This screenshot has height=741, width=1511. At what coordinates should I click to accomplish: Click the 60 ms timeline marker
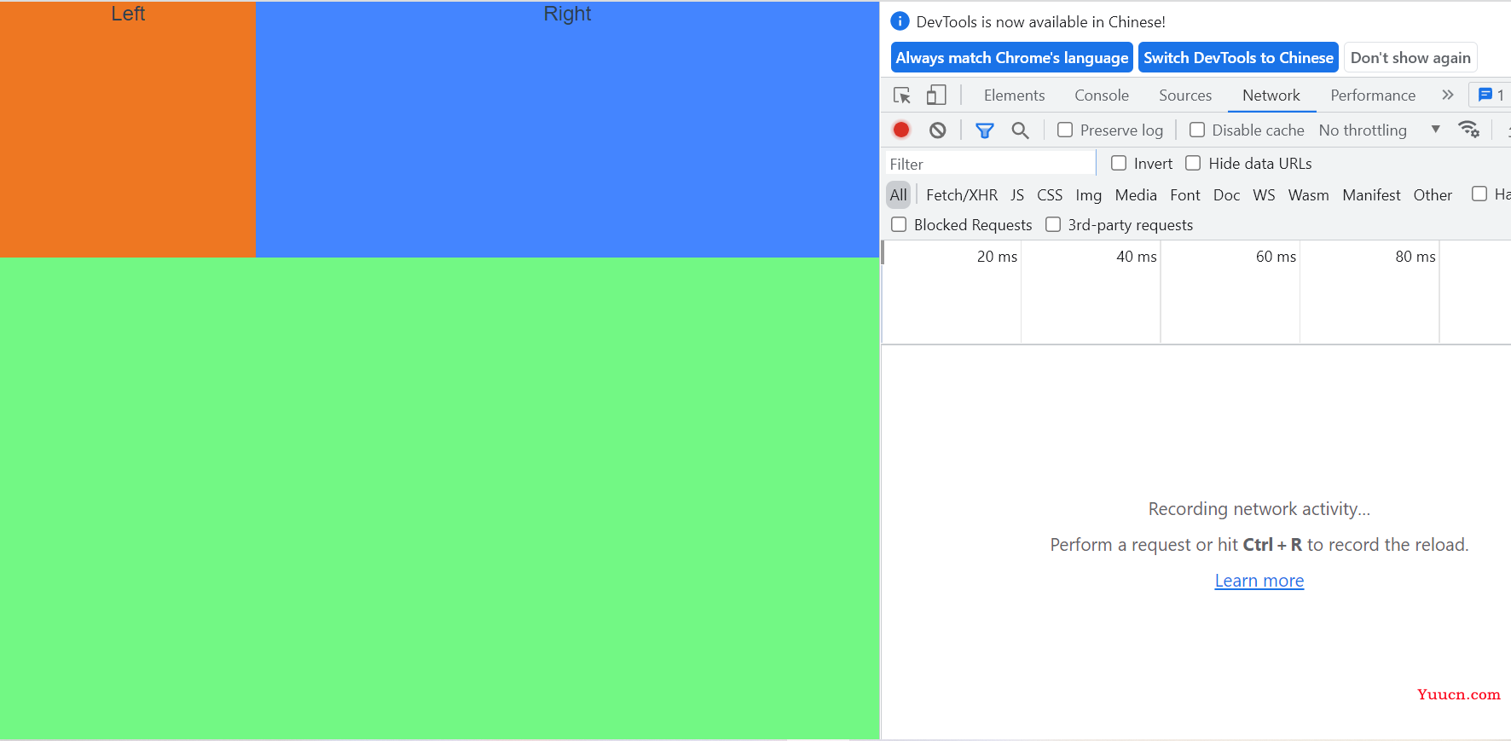click(x=1276, y=256)
